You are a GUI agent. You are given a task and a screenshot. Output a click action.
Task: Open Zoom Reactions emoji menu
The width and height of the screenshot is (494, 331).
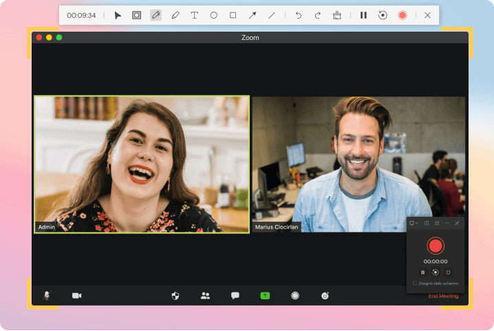coord(325,295)
